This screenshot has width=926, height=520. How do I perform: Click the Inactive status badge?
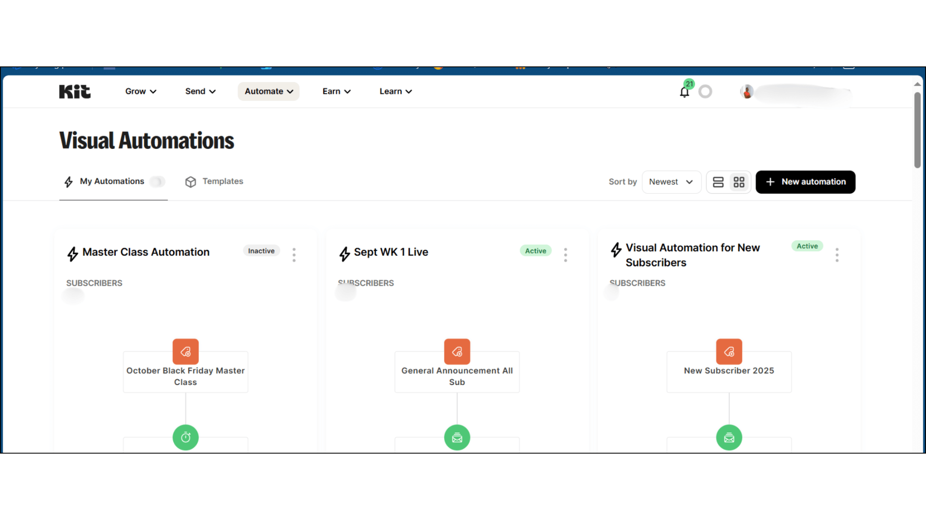point(261,251)
